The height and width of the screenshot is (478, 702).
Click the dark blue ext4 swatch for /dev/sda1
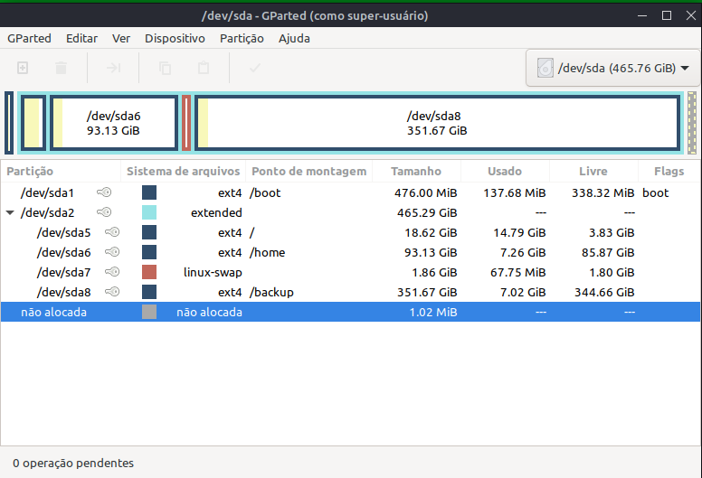[149, 192]
